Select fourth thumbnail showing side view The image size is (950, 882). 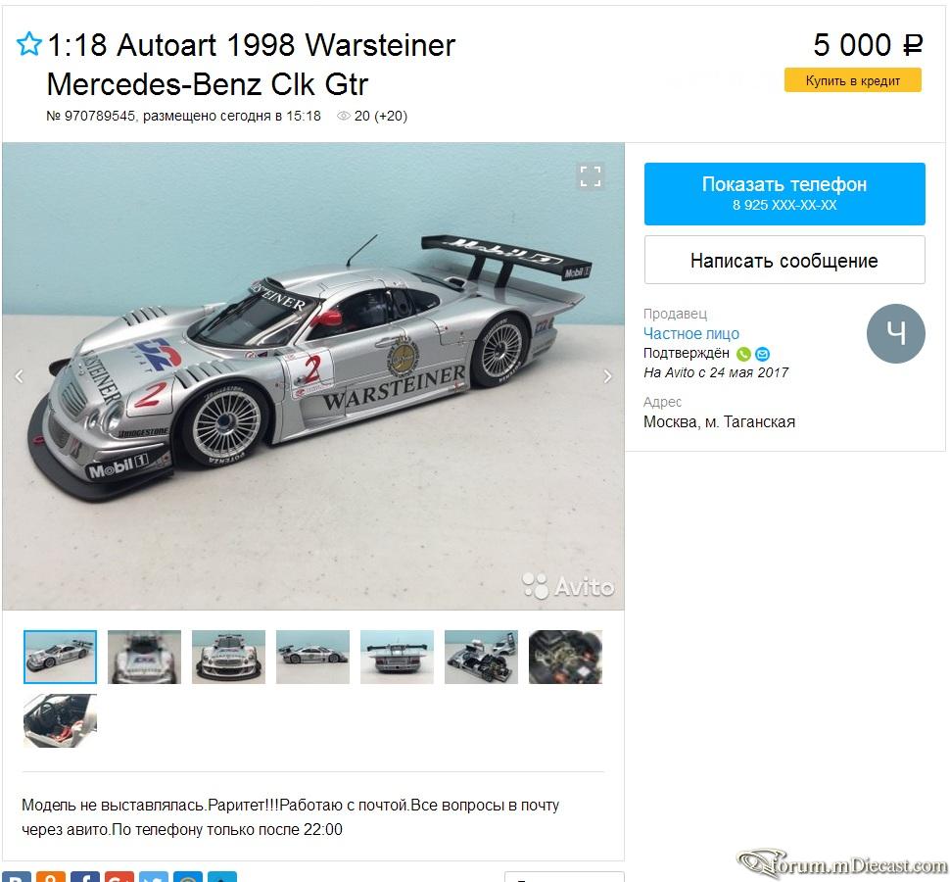tap(312, 658)
